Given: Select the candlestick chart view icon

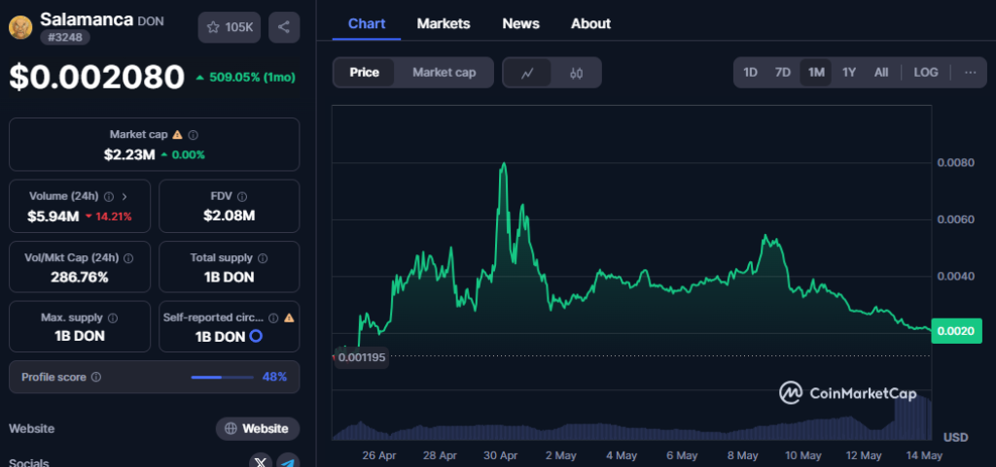Looking at the screenshot, I should pyautogui.click(x=576, y=73).
